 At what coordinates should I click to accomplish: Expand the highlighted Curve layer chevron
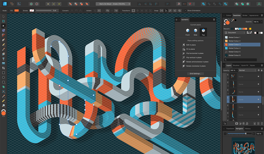pyautogui.click(x=228, y=101)
